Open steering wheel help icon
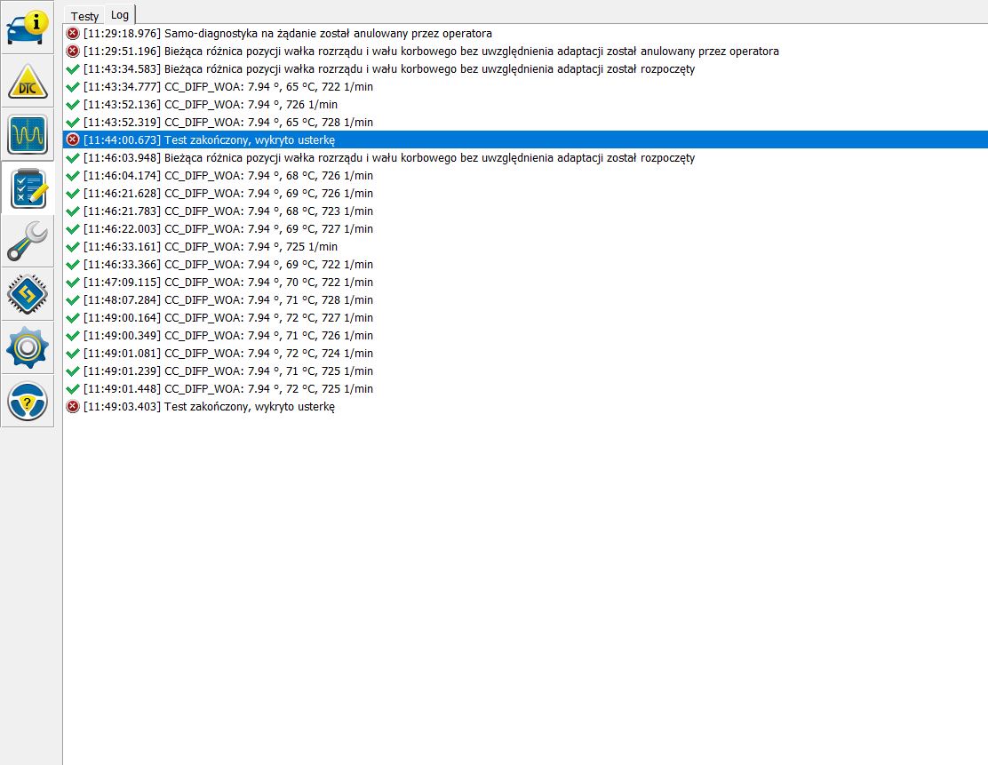Screen dimensions: 988x765 (x=28, y=401)
